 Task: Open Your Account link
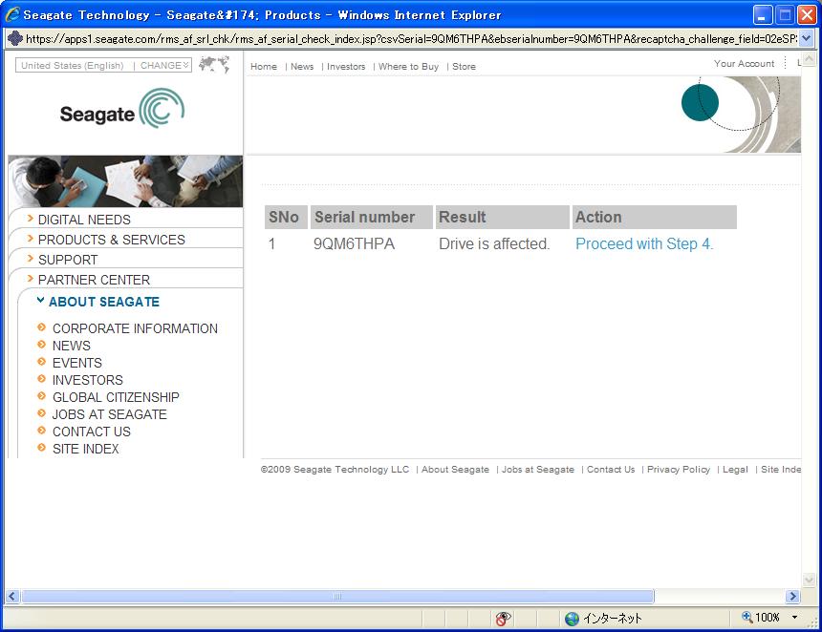pos(744,63)
